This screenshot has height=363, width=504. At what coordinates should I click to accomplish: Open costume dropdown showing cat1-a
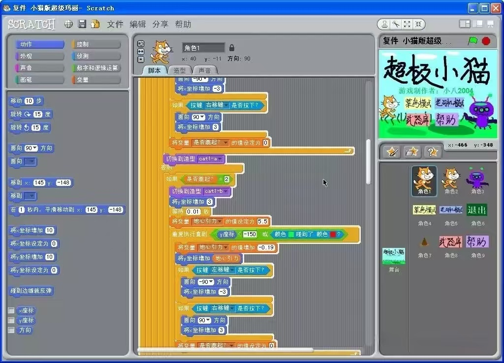tap(220, 159)
